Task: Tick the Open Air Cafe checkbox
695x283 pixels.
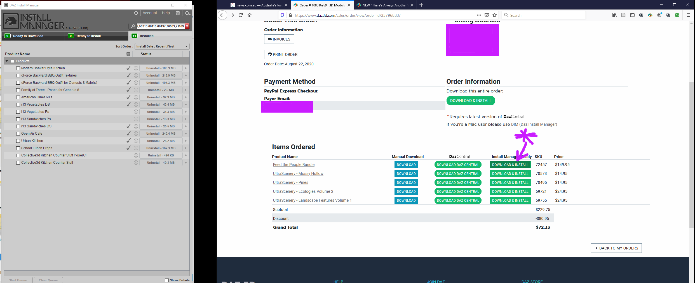Action: (18, 134)
